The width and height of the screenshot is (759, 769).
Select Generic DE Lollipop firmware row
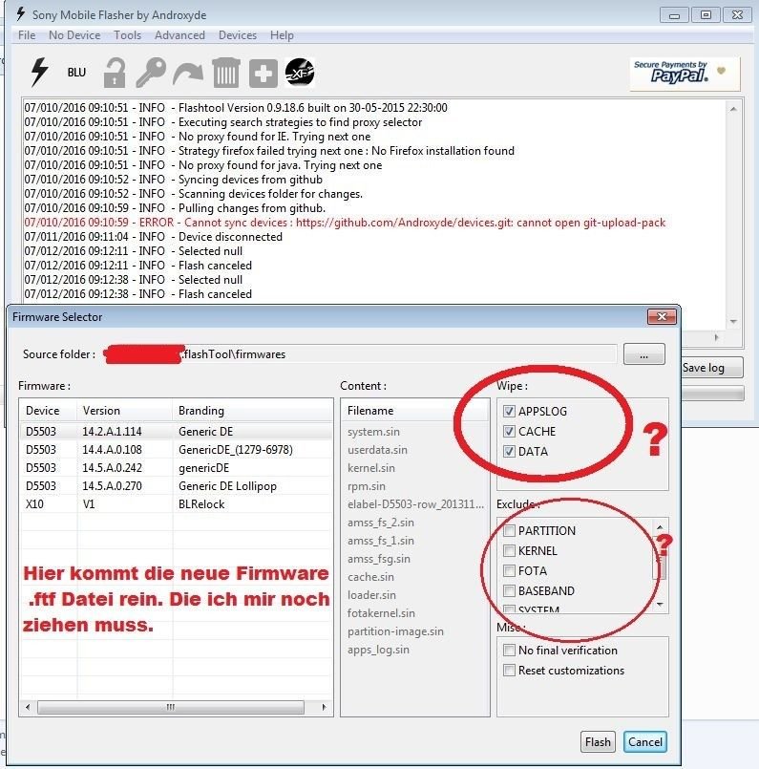176,486
